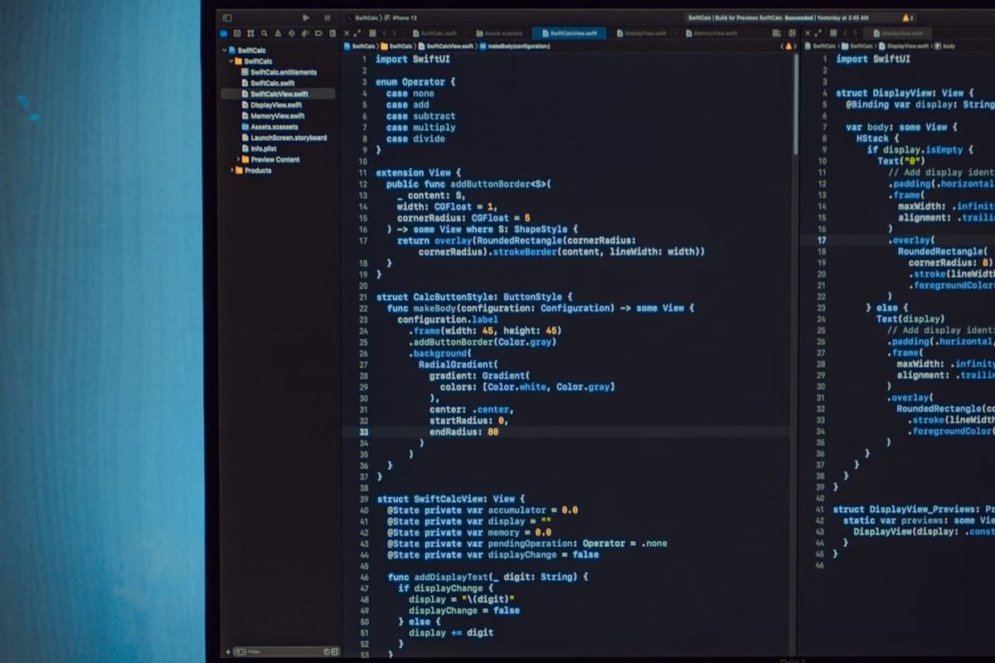Collapse the SwiftCalc project root in the navigator
The height and width of the screenshot is (663, 995).
[225, 51]
